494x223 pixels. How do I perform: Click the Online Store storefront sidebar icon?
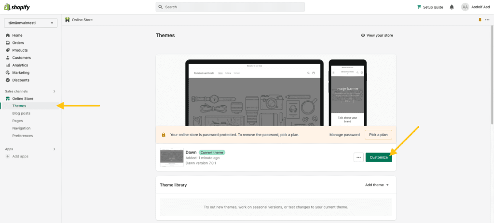(8, 99)
